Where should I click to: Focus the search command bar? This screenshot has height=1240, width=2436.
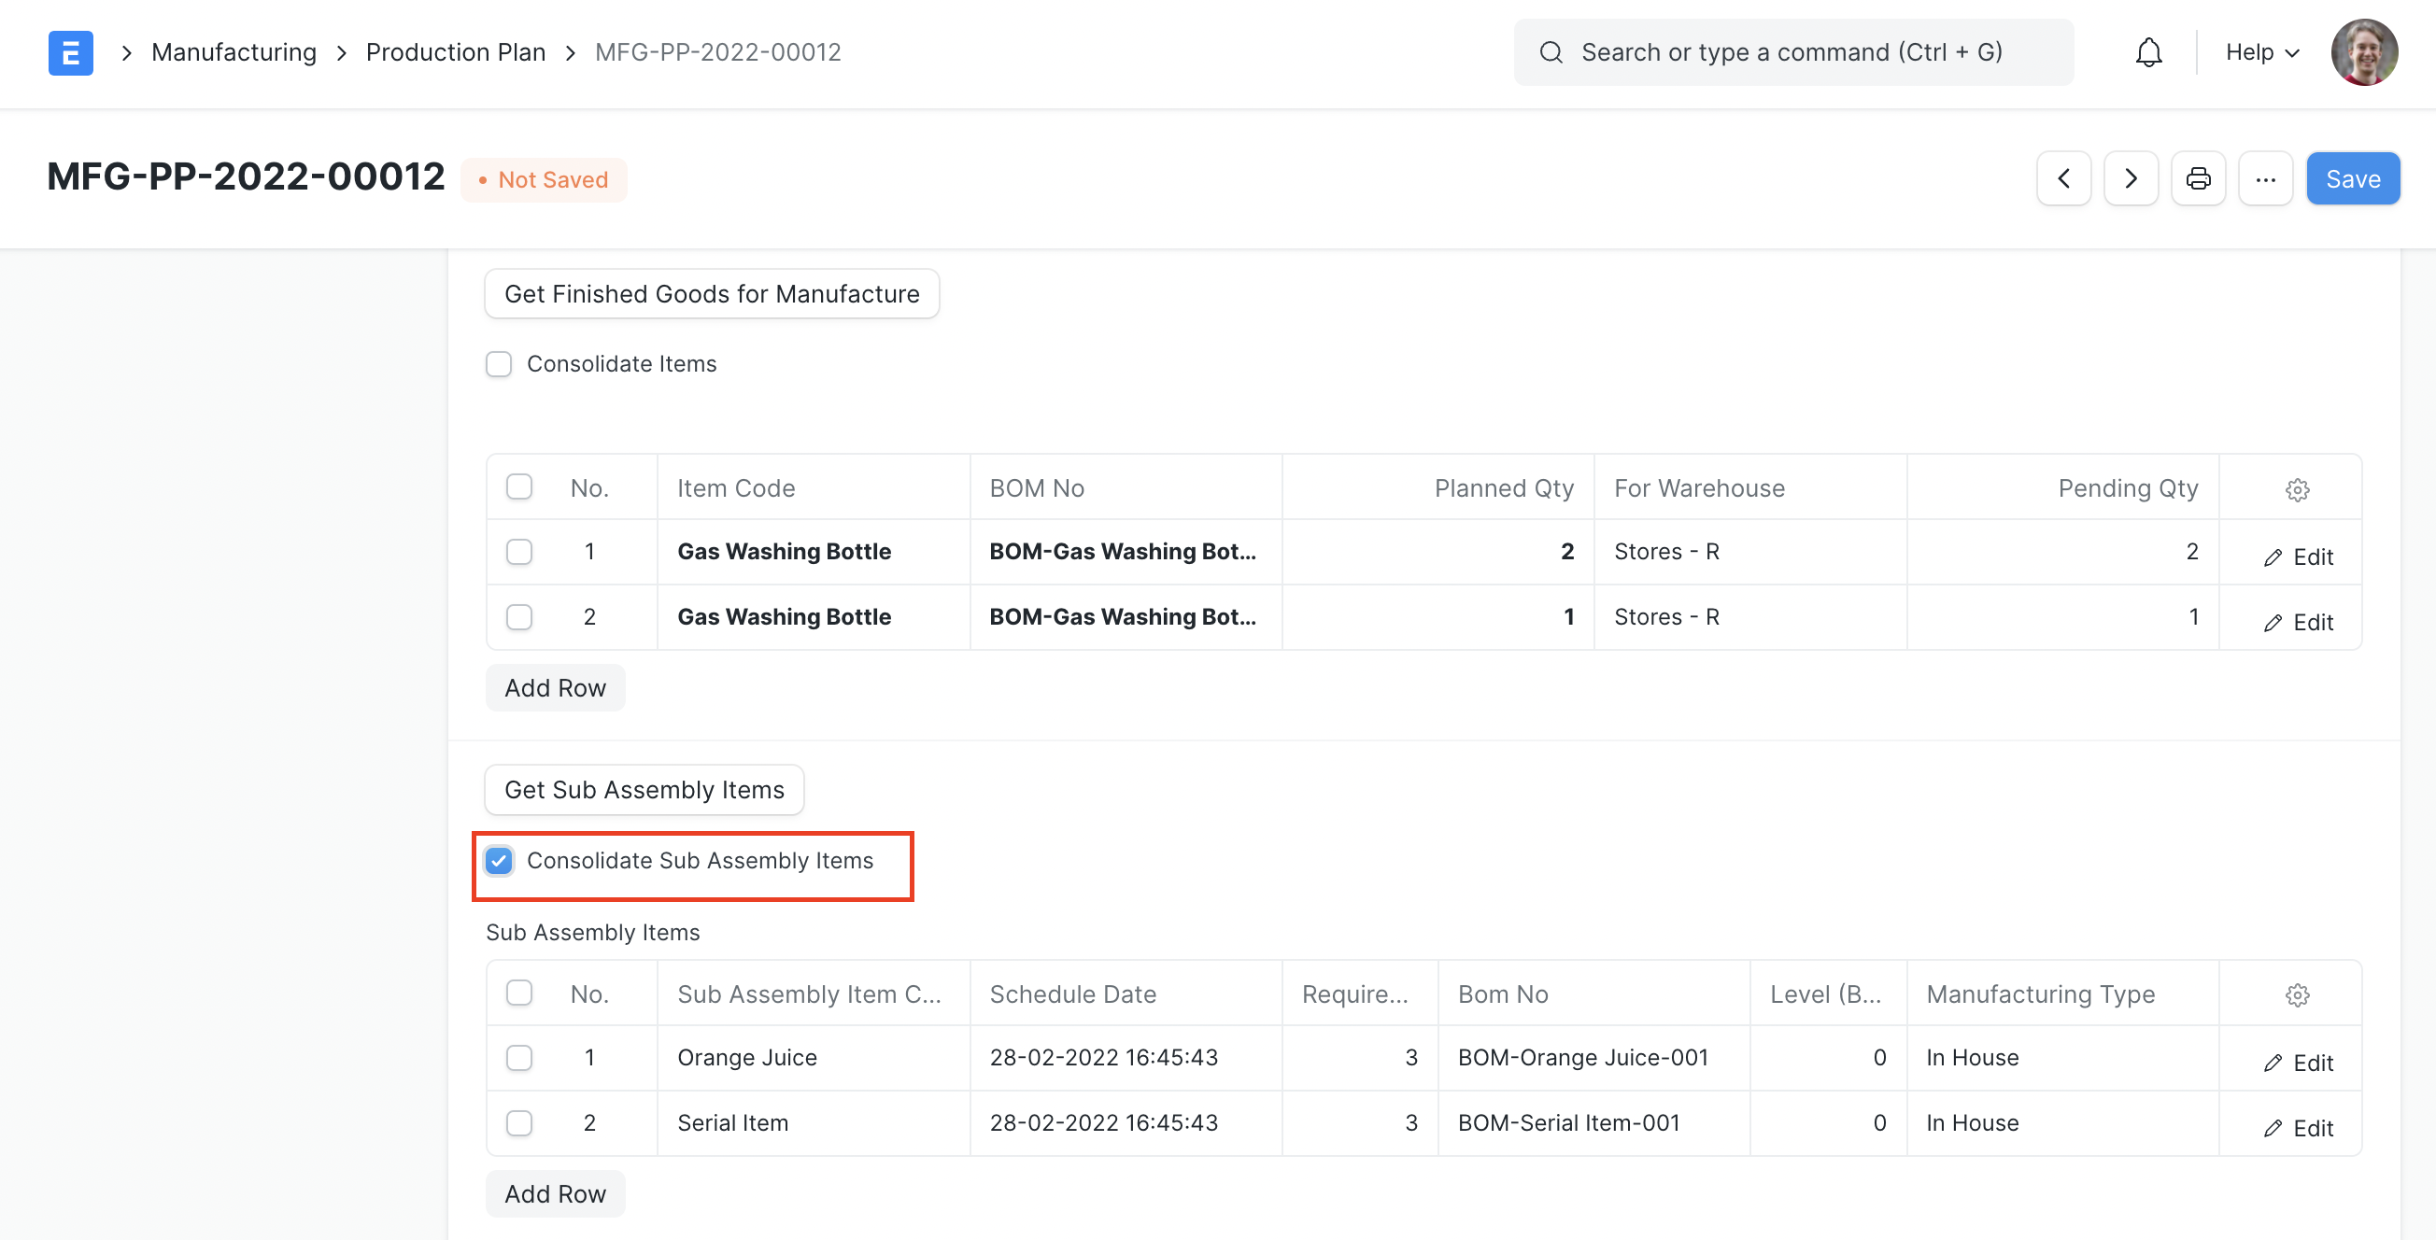[1792, 52]
